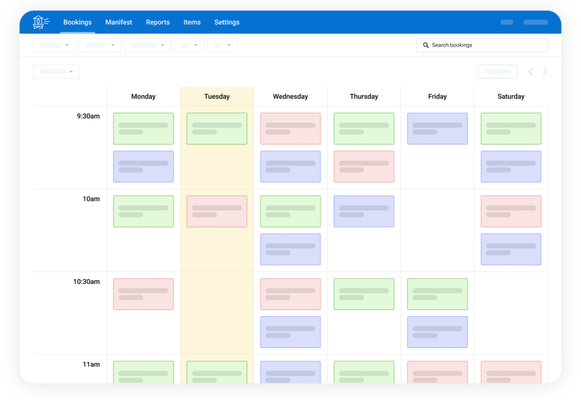Click the right chevron to view next week
This screenshot has width=581, height=400.
point(545,71)
